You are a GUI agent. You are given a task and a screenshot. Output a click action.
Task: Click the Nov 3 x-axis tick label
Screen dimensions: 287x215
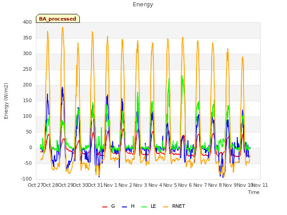[140, 185]
